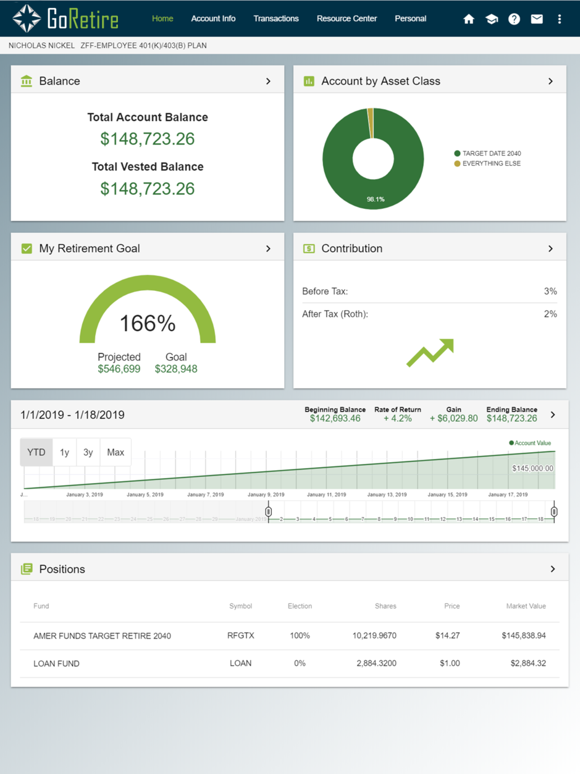Select the 1y chart range button
Screen dimensions: 580x774
(x=64, y=452)
